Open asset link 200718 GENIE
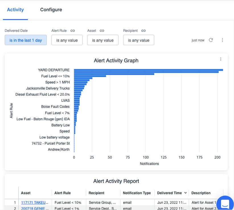The image size is (234, 210). point(35,208)
